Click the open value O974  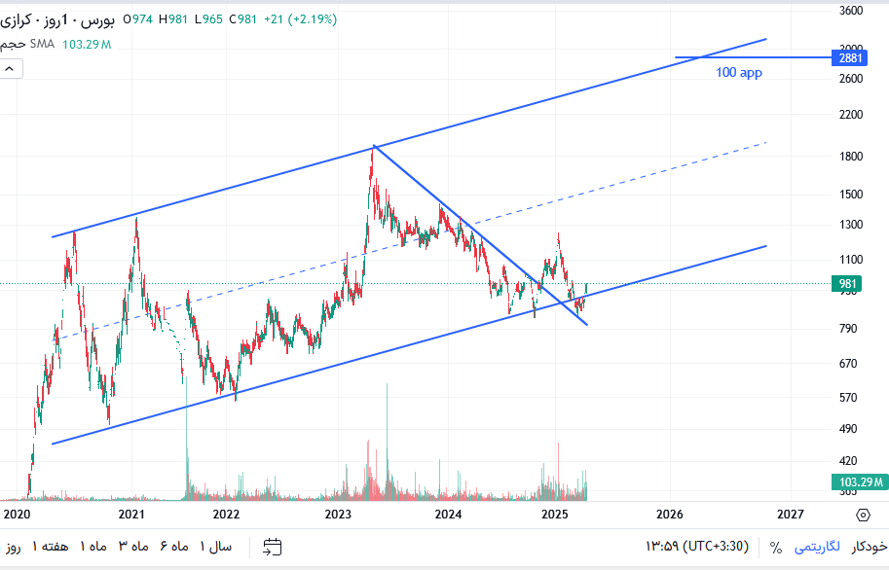[138, 19]
